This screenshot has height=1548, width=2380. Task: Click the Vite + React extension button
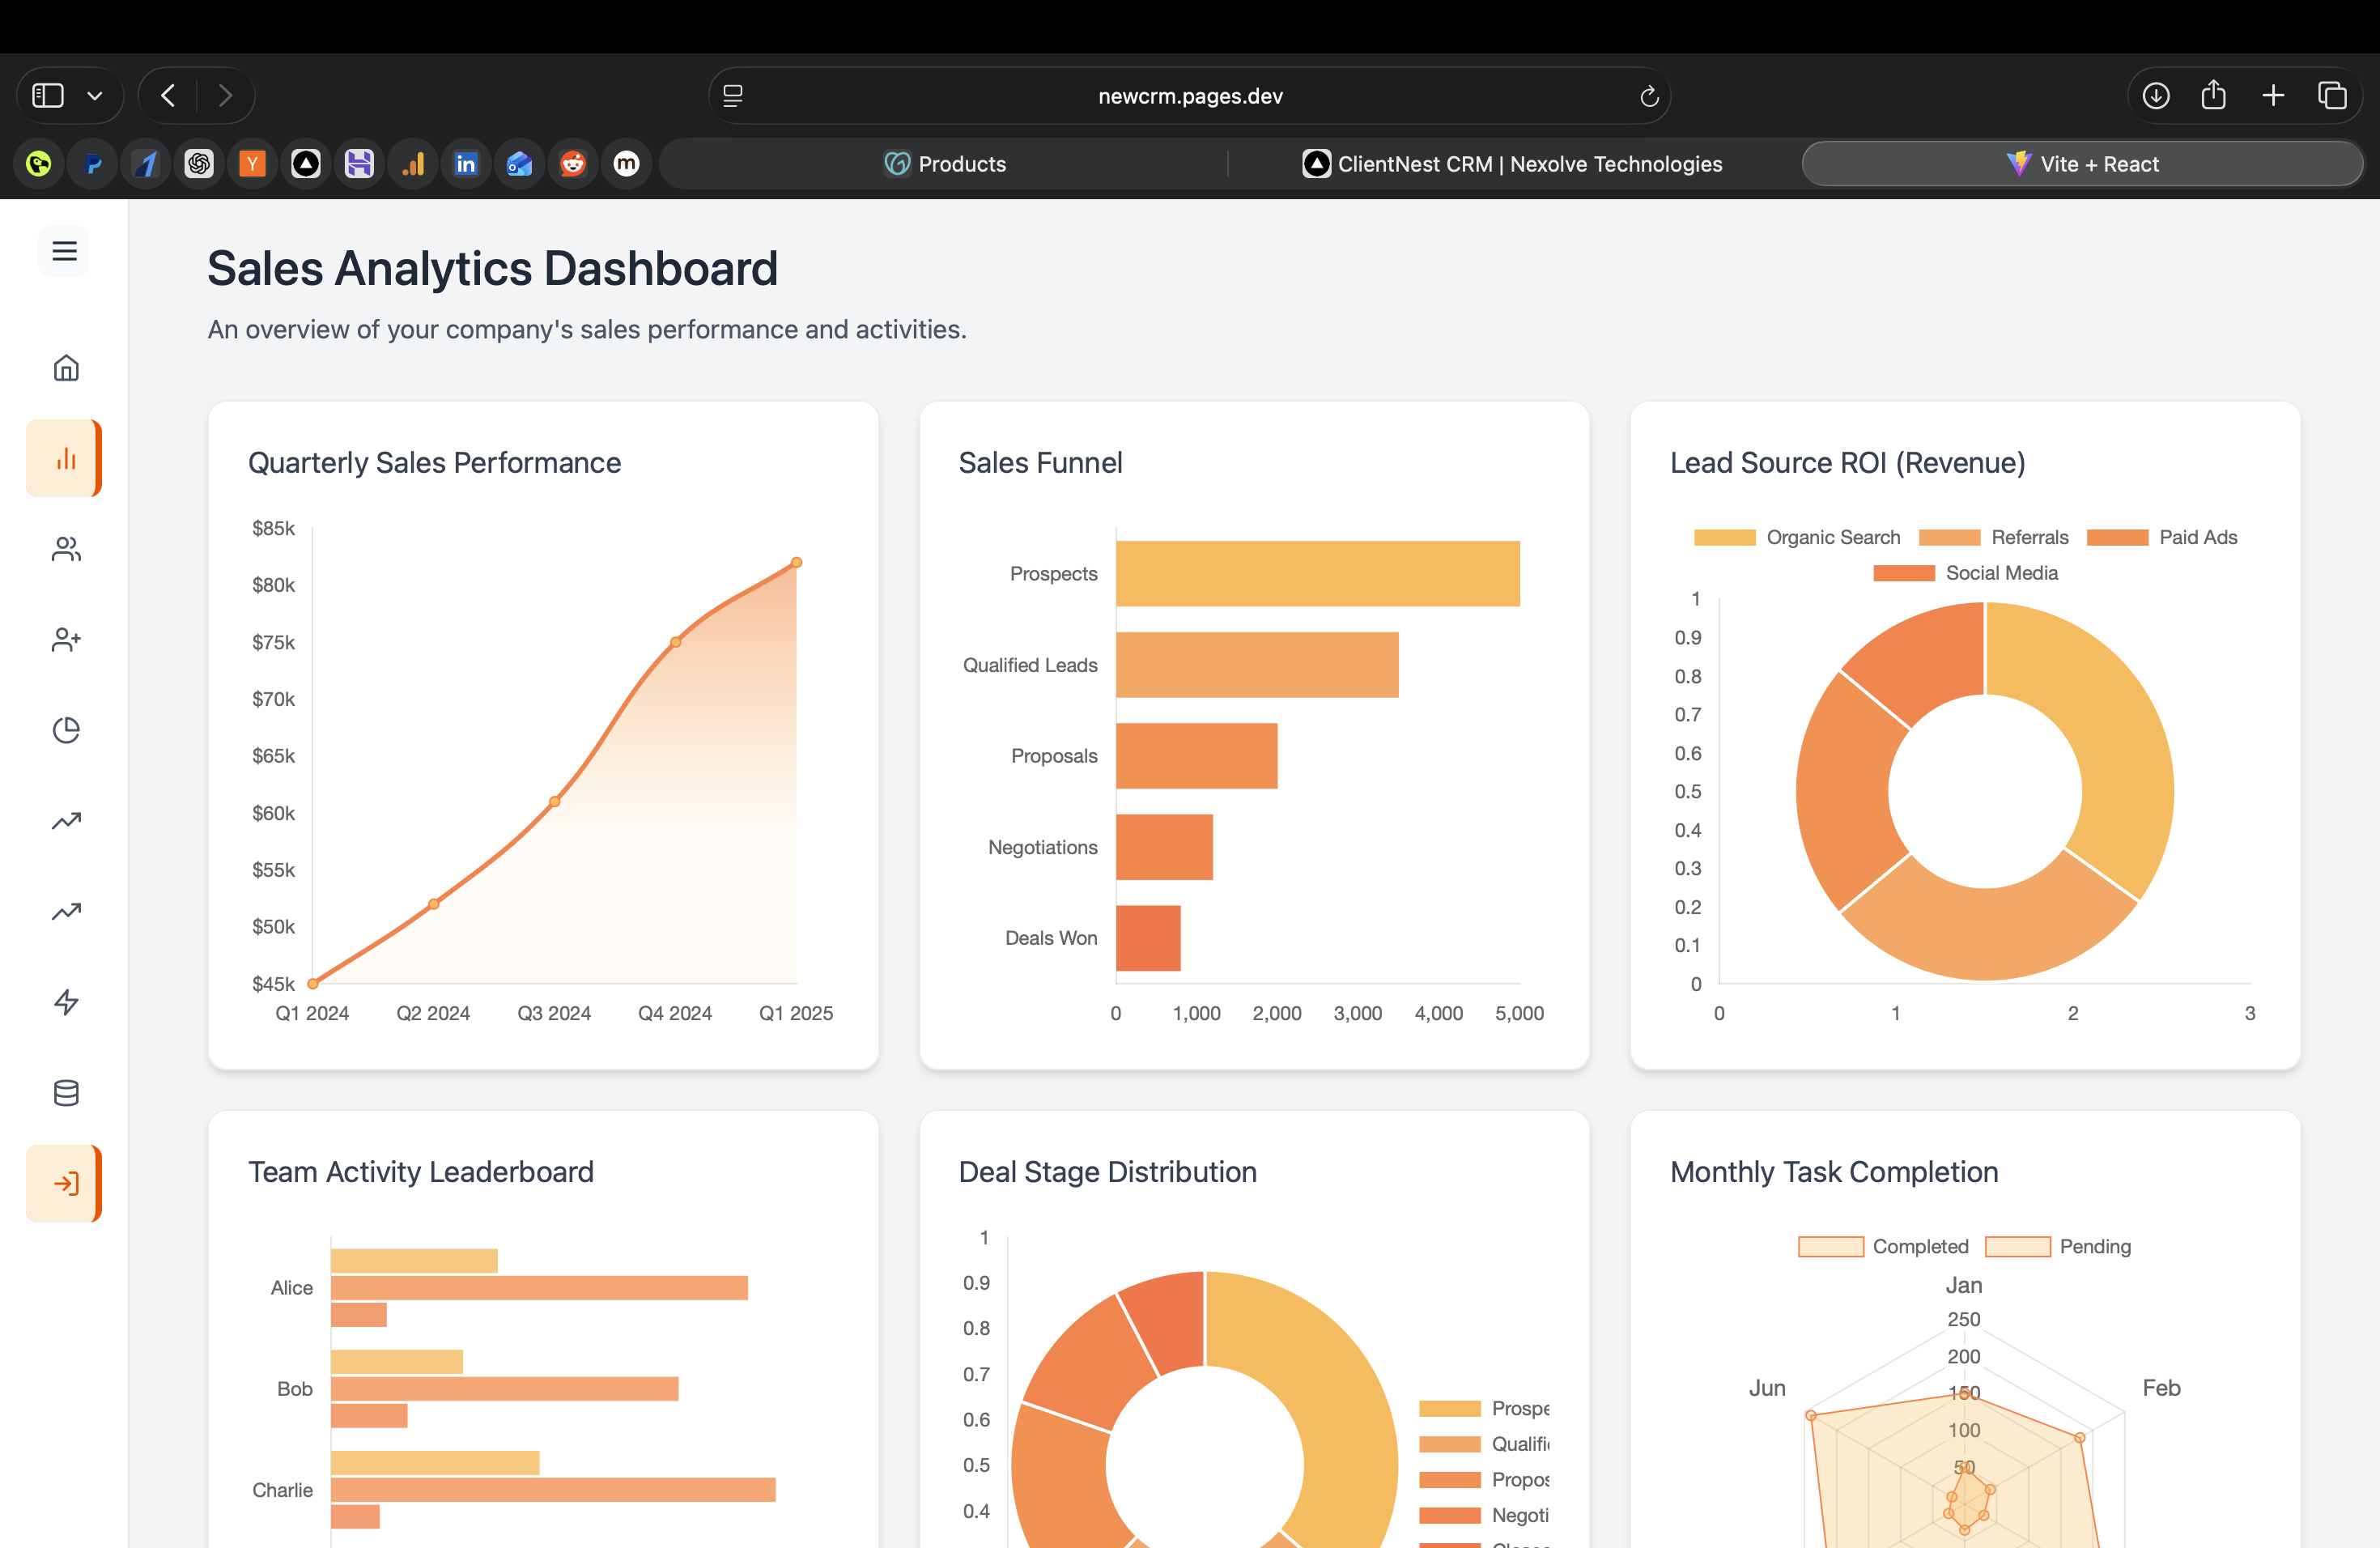[2083, 163]
